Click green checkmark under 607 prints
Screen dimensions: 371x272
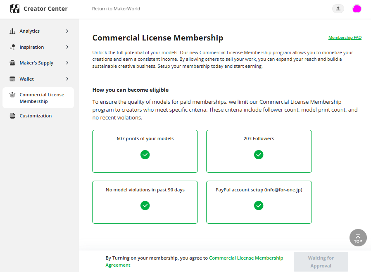145,155
